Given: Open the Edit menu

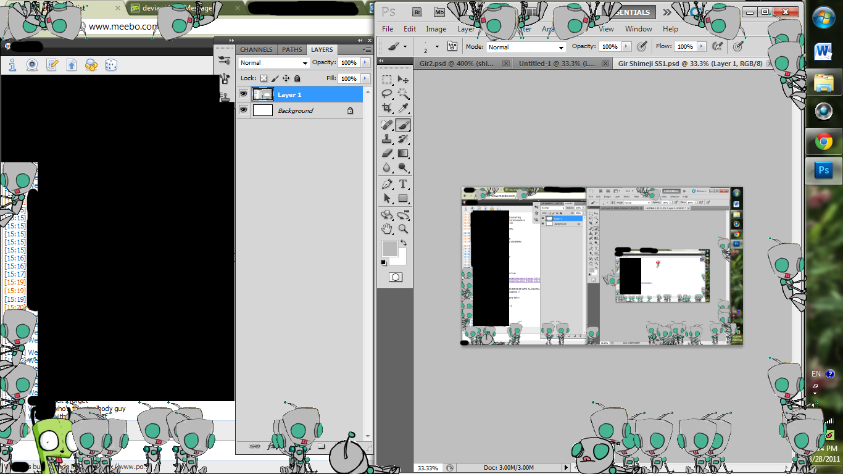Looking at the screenshot, I should [410, 29].
